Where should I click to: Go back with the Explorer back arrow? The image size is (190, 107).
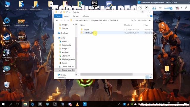tap(57, 21)
